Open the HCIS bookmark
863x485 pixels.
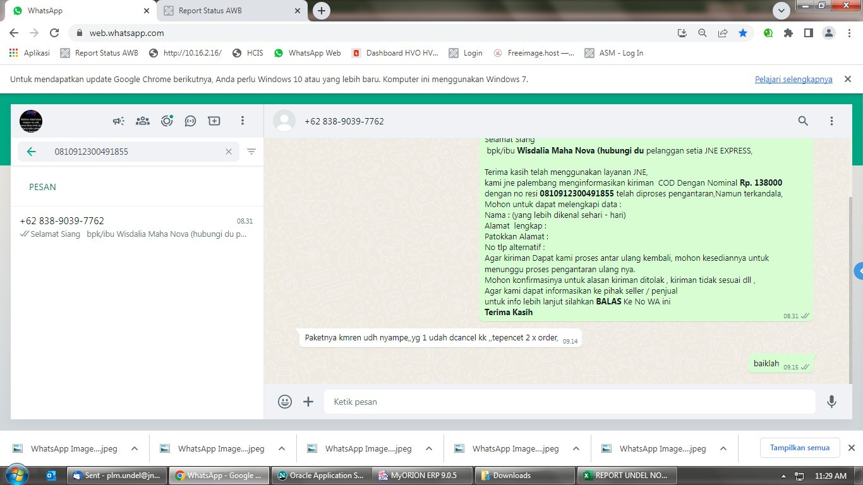(248, 53)
